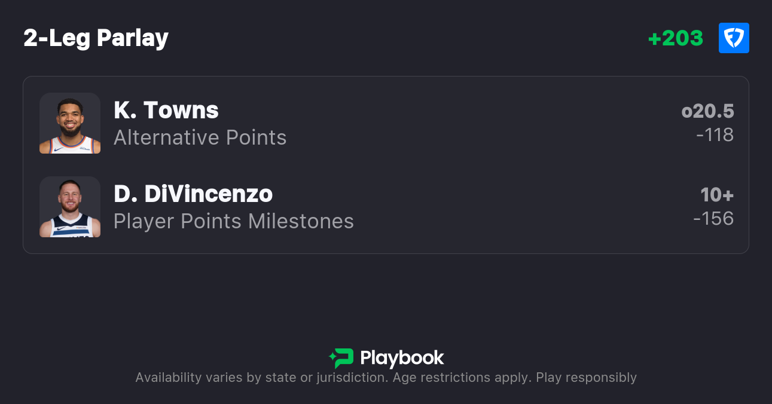Select the +203 parlay odds

(675, 38)
